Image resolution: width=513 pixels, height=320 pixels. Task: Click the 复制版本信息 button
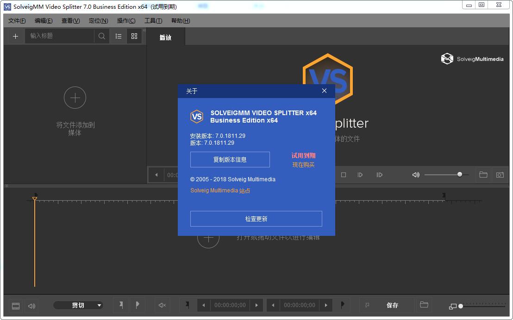230,160
